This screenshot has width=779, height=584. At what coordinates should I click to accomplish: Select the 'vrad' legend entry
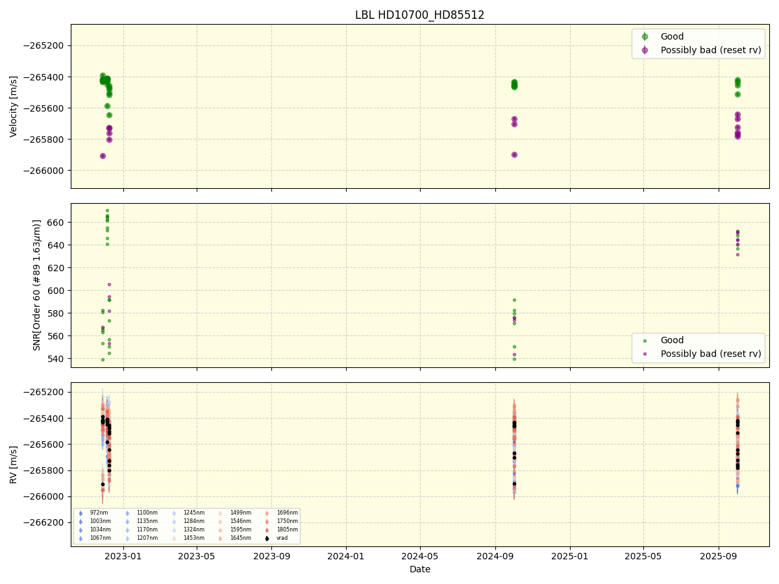282,538
